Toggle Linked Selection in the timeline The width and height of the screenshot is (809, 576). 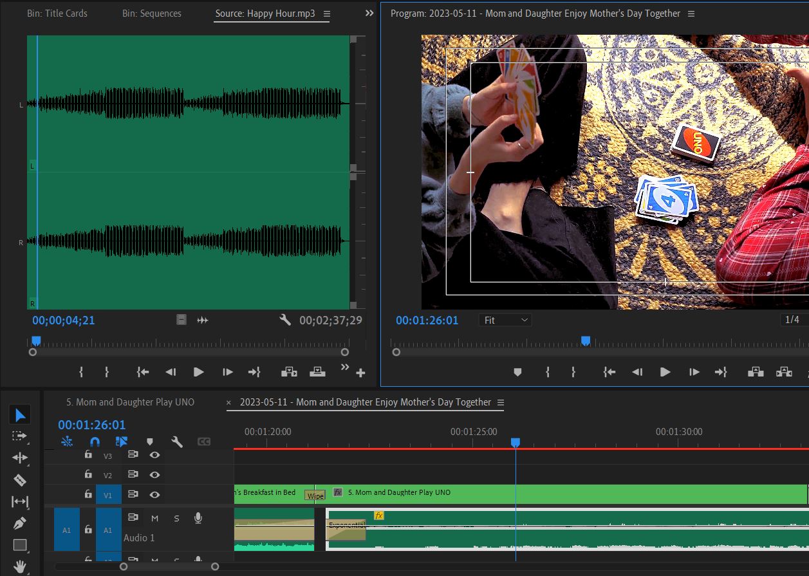tap(122, 441)
